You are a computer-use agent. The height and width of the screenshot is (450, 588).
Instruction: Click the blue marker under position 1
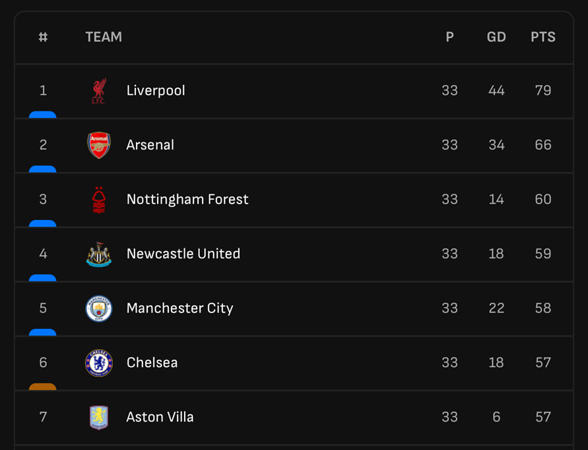pyautogui.click(x=43, y=115)
